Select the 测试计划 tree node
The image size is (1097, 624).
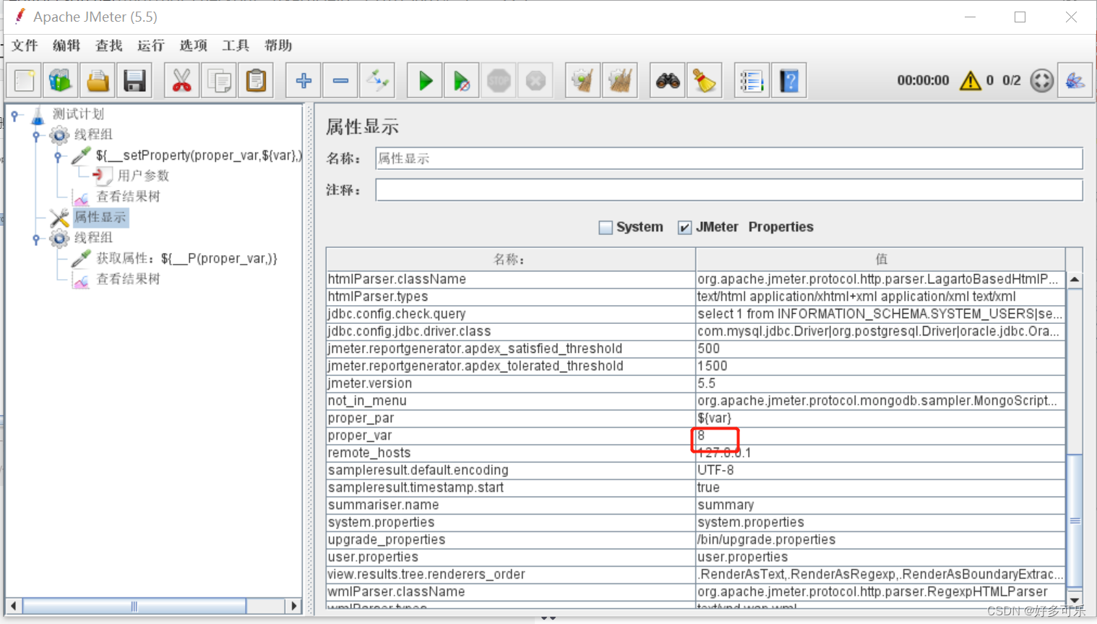(78, 114)
